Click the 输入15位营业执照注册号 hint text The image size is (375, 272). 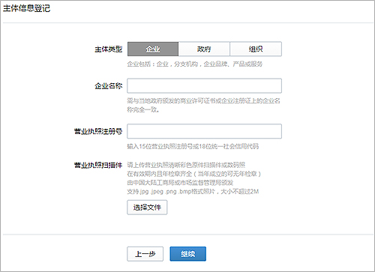point(193,146)
